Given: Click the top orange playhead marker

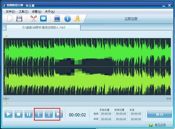Looking at the screenshot, I should coord(6,37).
